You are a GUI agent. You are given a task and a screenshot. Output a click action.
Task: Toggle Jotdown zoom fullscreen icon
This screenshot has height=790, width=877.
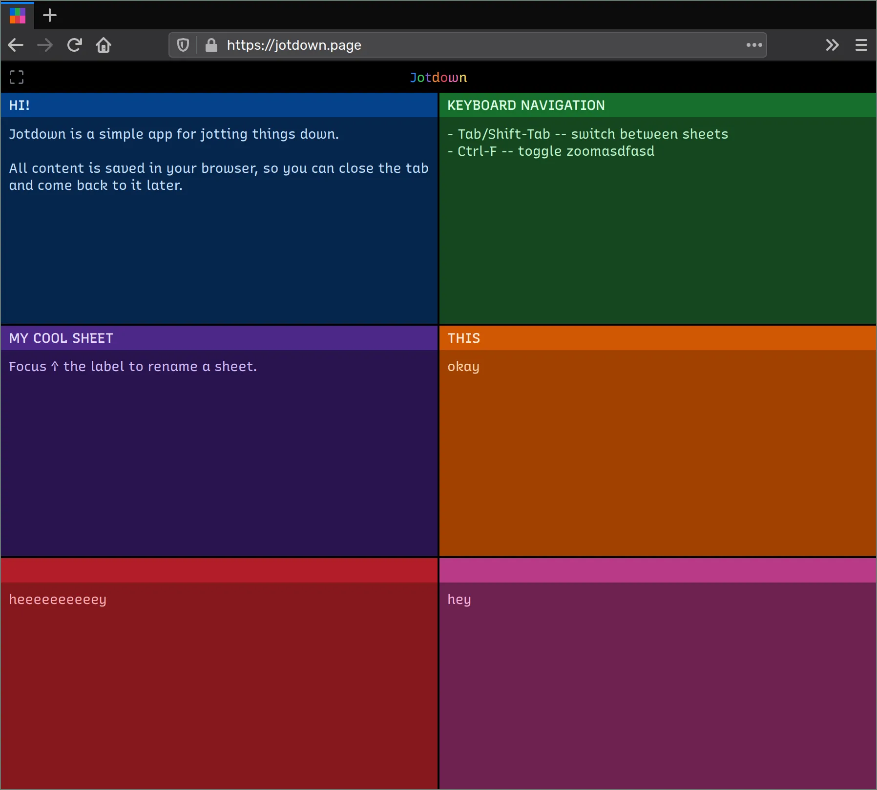17,77
